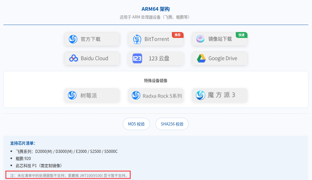Screen dimensions: 312x180
Task: Click the 飞腾系列 D2000(M) chip list line
Action: coord(67,151)
